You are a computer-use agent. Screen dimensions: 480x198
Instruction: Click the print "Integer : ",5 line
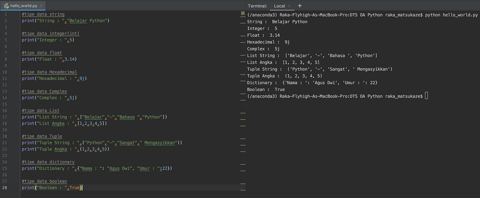[x=48, y=40]
